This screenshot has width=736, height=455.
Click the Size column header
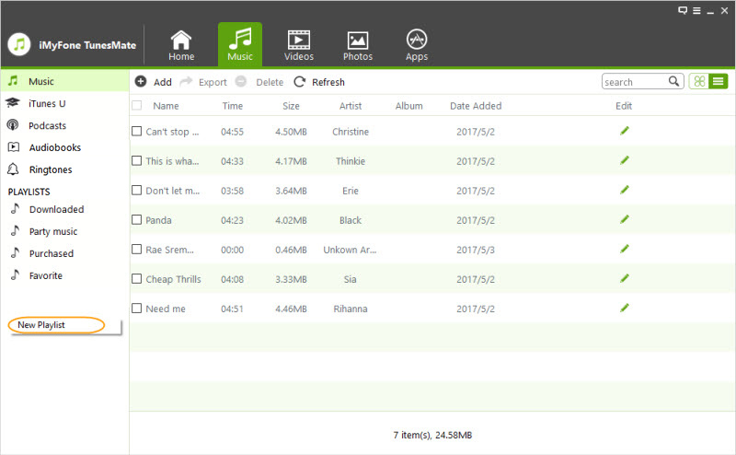point(291,106)
